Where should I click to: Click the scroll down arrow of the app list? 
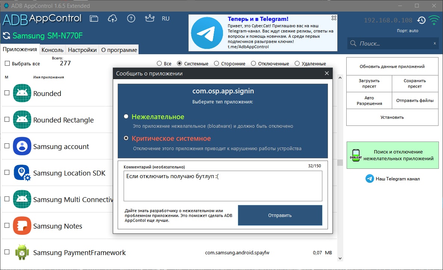pos(340,258)
